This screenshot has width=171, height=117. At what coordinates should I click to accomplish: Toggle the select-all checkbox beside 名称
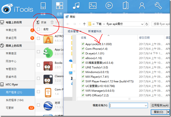(38, 29)
